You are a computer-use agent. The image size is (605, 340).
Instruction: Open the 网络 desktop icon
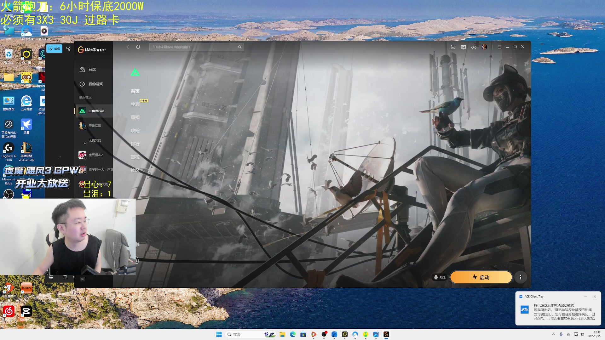pyautogui.click(x=9, y=33)
